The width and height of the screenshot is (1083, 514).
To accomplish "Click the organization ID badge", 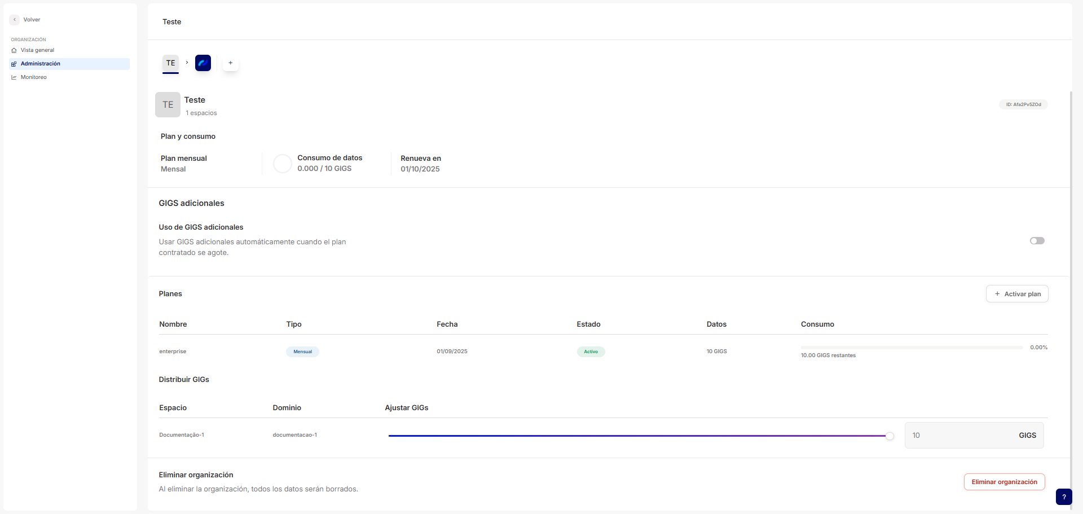I will (x=1023, y=104).
